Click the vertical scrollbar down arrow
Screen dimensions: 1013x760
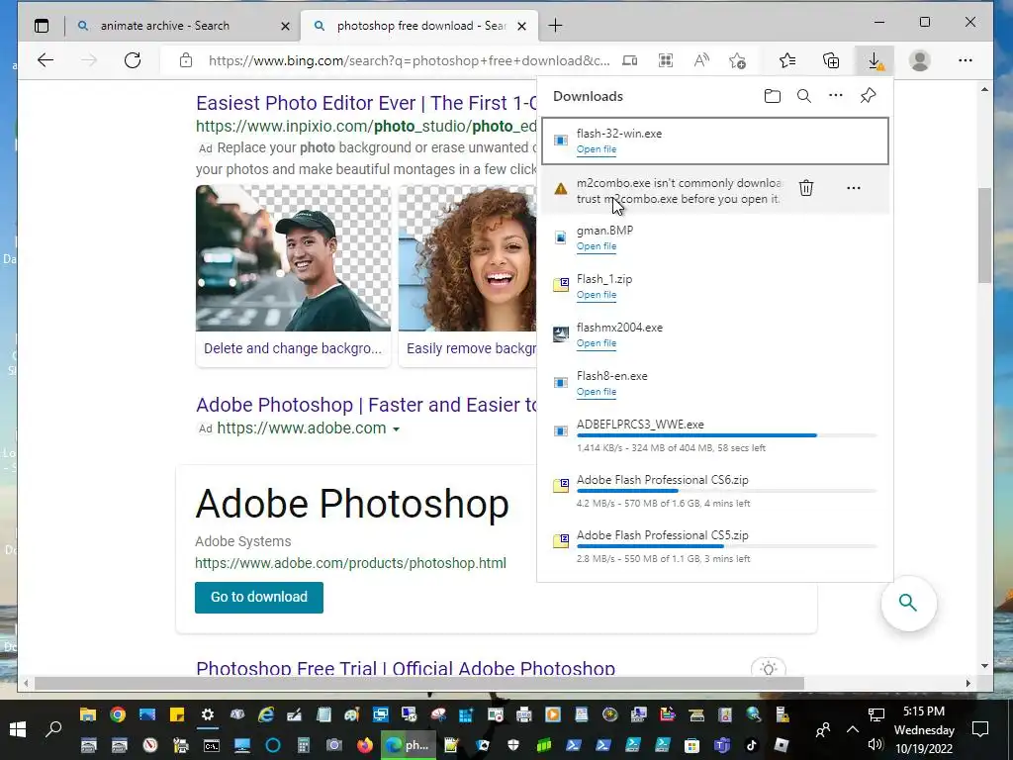coord(984,666)
